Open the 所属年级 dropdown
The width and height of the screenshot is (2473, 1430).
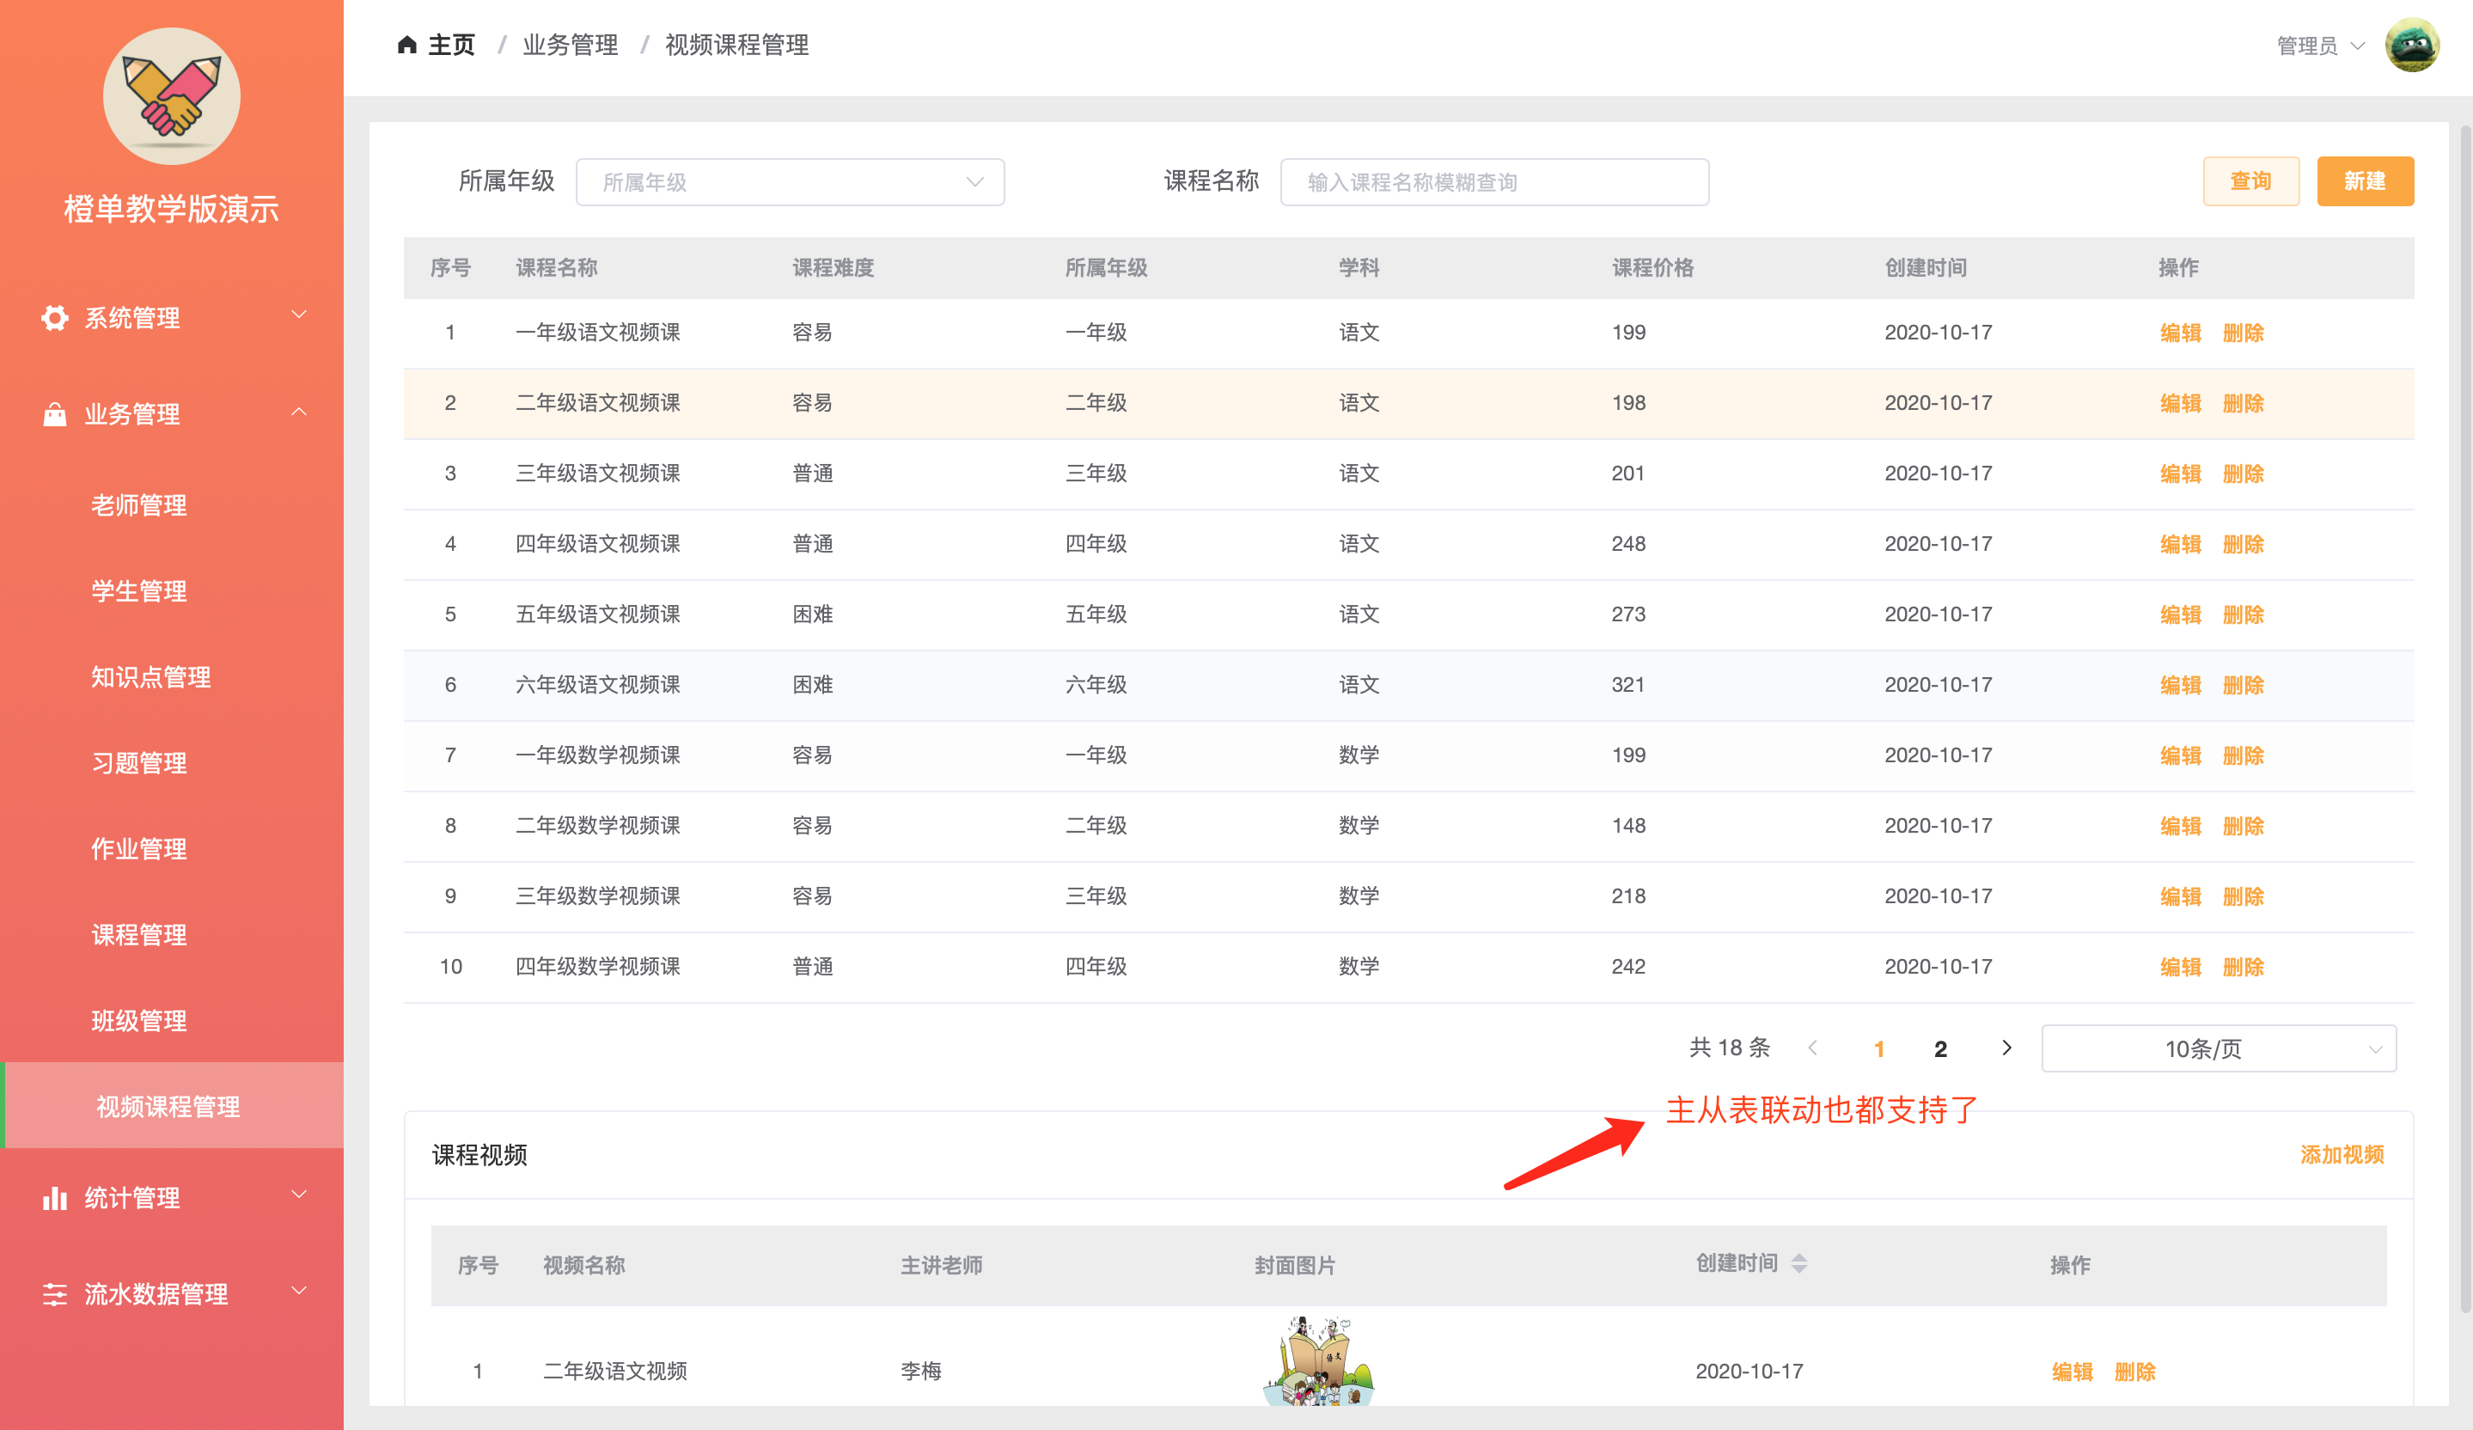pyautogui.click(x=789, y=182)
